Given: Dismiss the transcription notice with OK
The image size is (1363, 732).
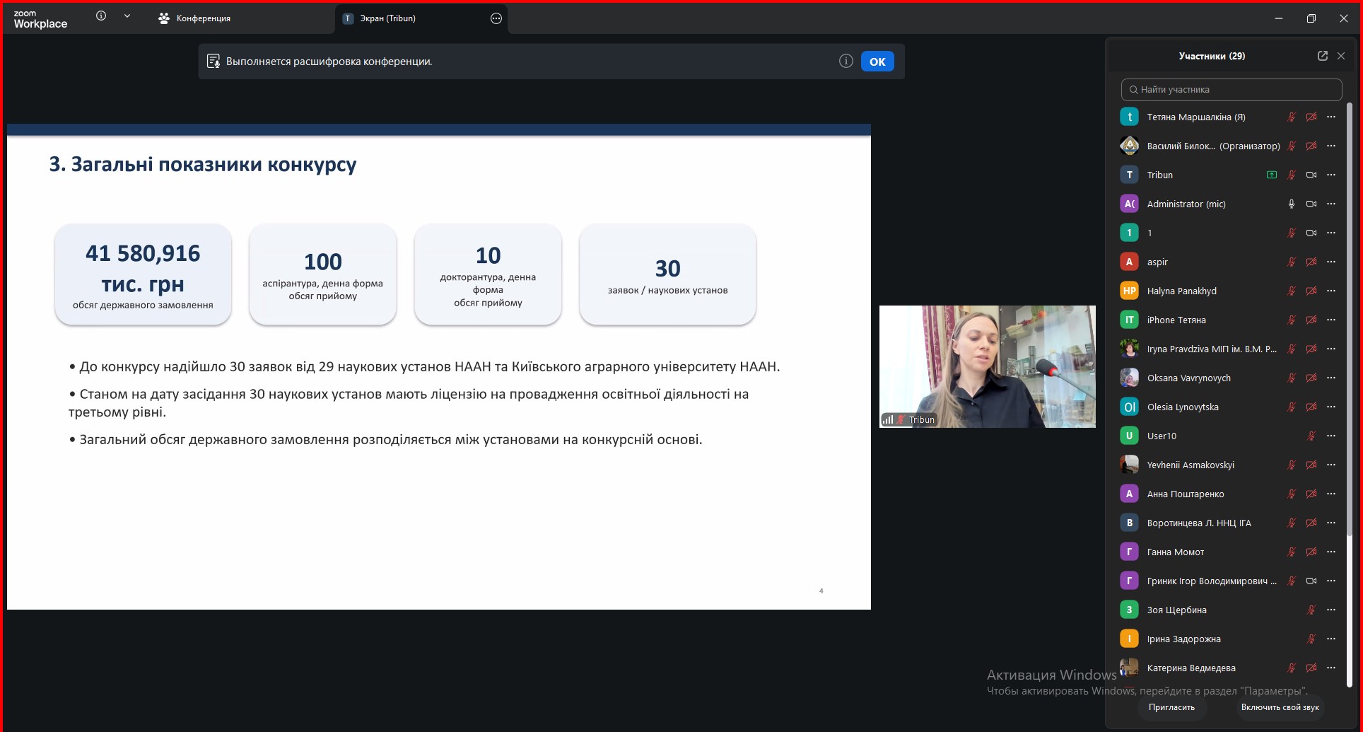Looking at the screenshot, I should (877, 62).
